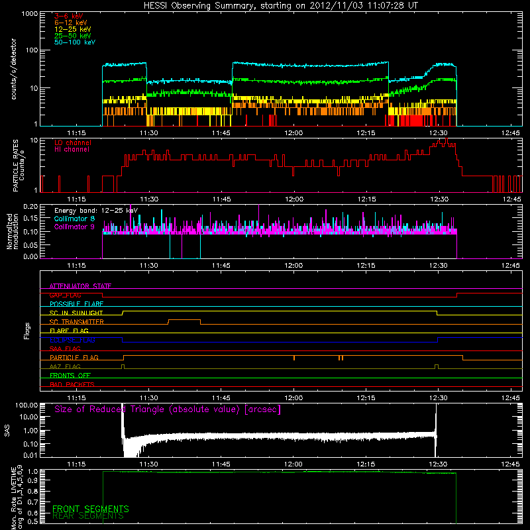Viewport: 530px width, 530px height.
Task: Click the Energy band: 12-25 keV text
Action: click(x=96, y=211)
